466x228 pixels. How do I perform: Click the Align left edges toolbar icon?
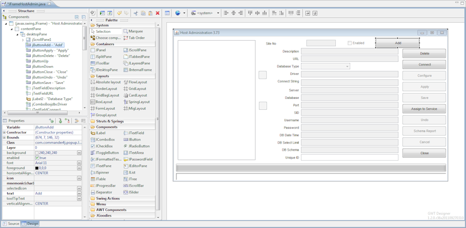pyautogui.click(x=227, y=13)
